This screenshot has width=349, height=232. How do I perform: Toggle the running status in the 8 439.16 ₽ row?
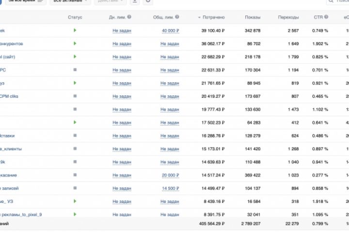tap(75, 201)
